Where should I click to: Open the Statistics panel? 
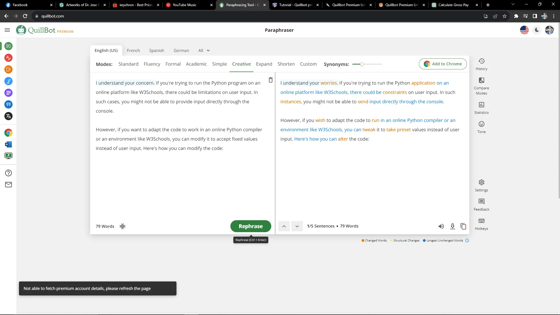[481, 108]
